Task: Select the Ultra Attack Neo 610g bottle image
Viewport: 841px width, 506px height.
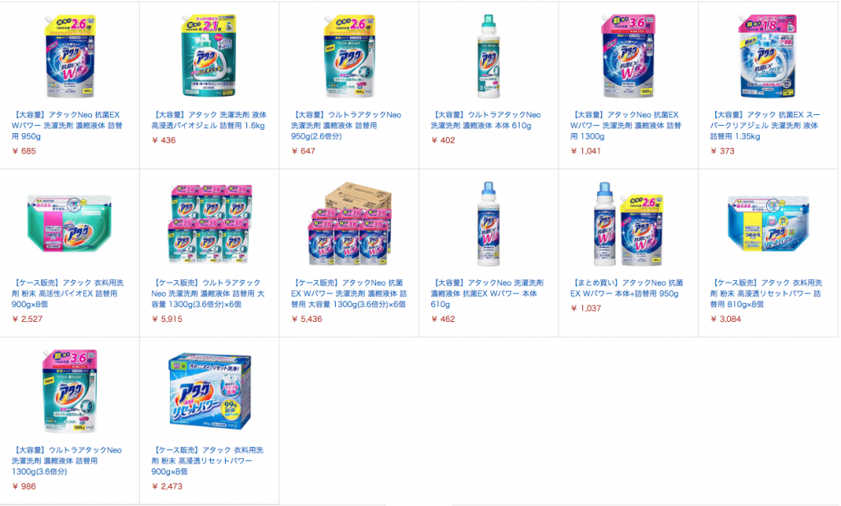Action: [x=489, y=57]
